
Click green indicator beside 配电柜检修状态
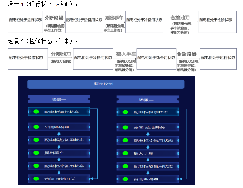click(125, 112)
